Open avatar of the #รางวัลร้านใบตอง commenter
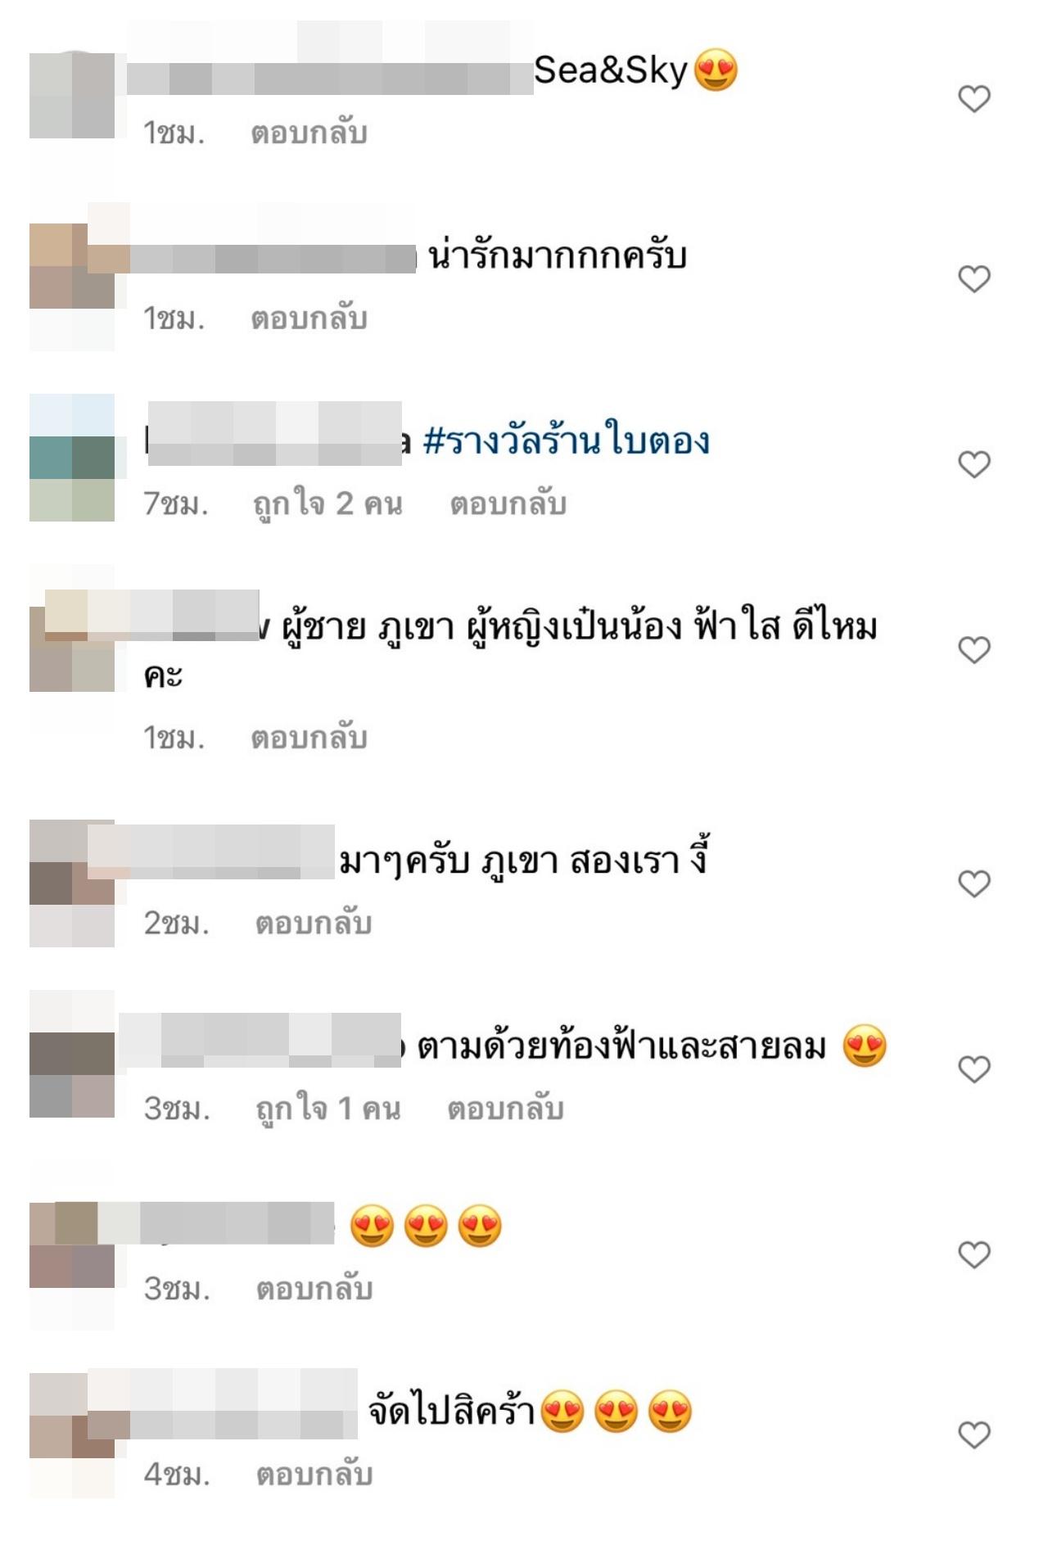The image size is (1048, 1545). tap(72, 458)
